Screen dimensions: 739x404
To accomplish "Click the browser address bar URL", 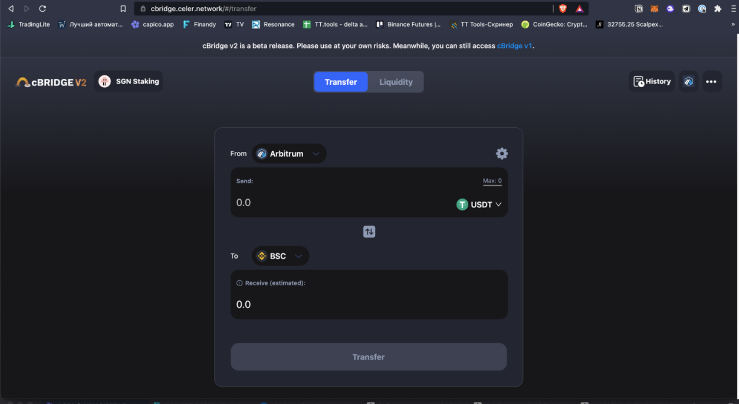I will pyautogui.click(x=203, y=9).
